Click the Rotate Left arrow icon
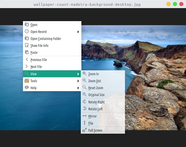Screen dimensions: 186x147 pos(85,109)
